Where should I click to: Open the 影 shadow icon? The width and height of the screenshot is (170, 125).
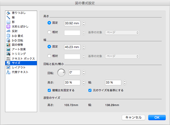click(8, 22)
